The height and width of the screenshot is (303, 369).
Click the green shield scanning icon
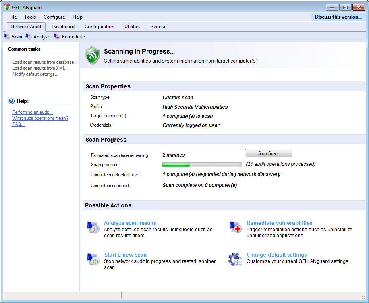pos(93,55)
